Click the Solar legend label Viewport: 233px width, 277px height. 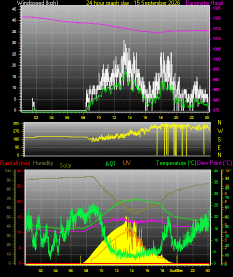(65, 165)
